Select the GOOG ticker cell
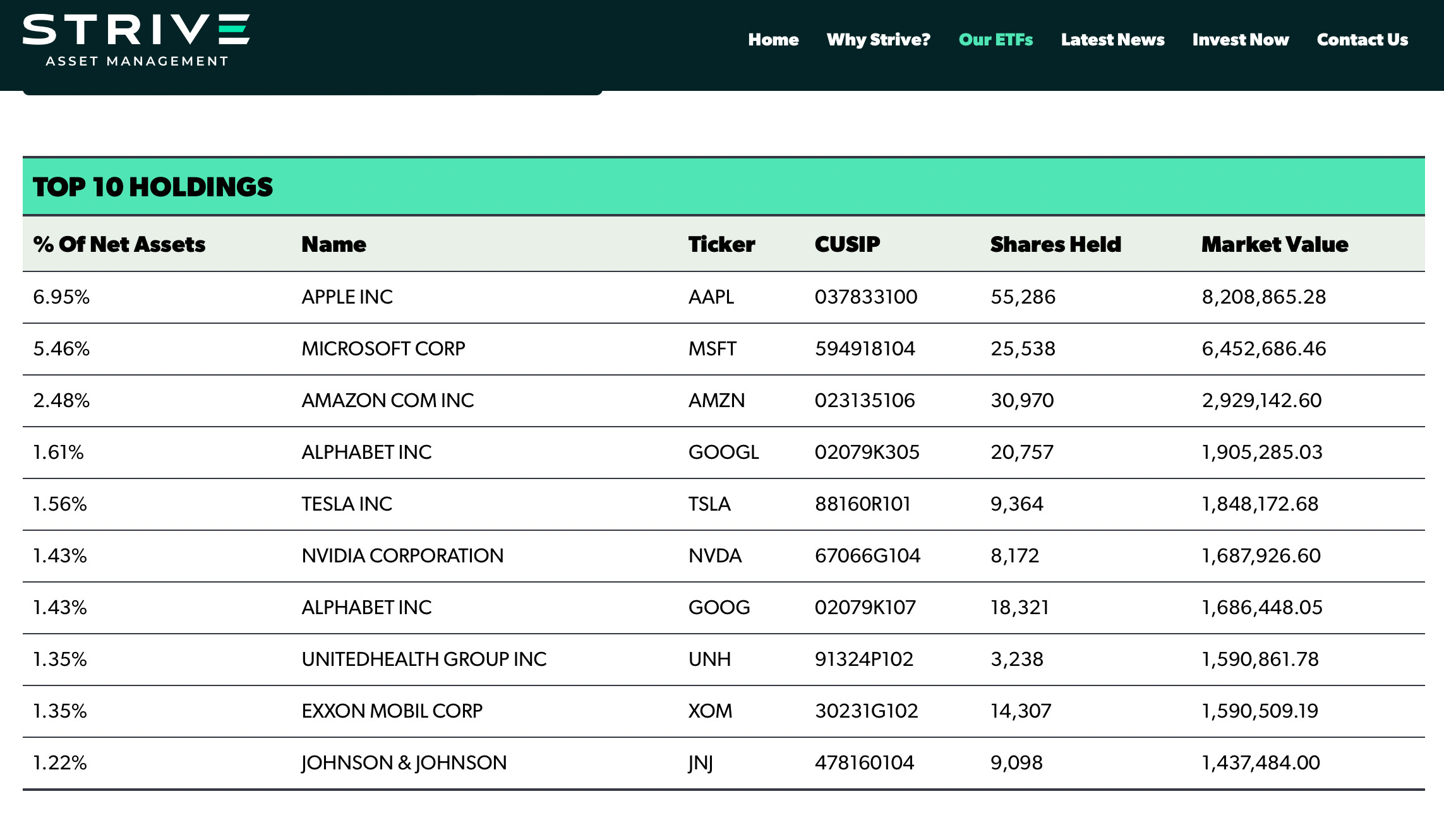This screenshot has height=818, width=1444. click(x=719, y=607)
